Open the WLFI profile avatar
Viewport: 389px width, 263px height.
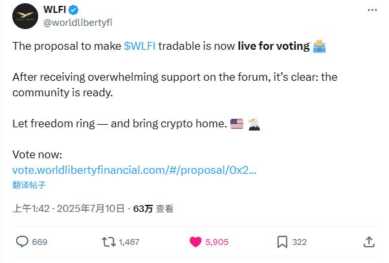[25, 16]
